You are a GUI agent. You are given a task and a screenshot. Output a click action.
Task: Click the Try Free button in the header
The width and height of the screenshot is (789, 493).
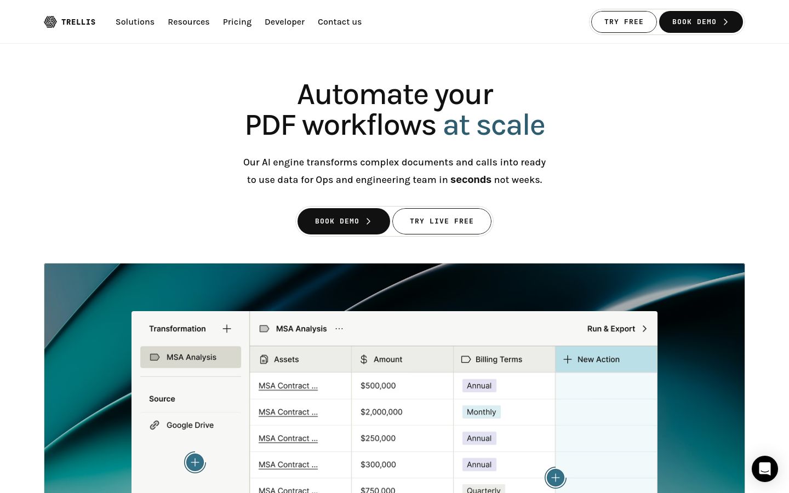point(624,22)
